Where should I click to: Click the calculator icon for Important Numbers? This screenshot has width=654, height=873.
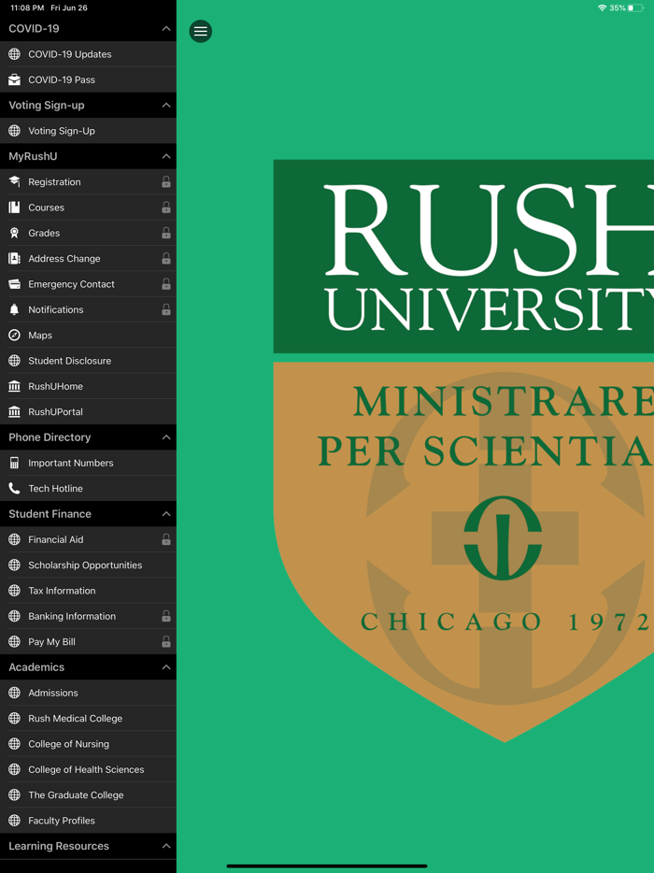point(14,463)
